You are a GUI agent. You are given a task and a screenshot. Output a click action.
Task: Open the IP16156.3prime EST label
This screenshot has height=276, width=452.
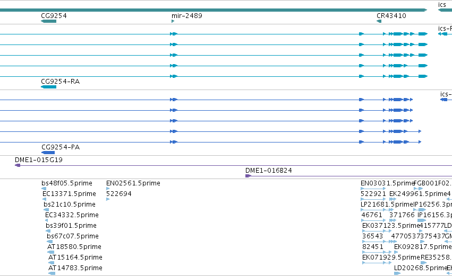(x=434, y=215)
